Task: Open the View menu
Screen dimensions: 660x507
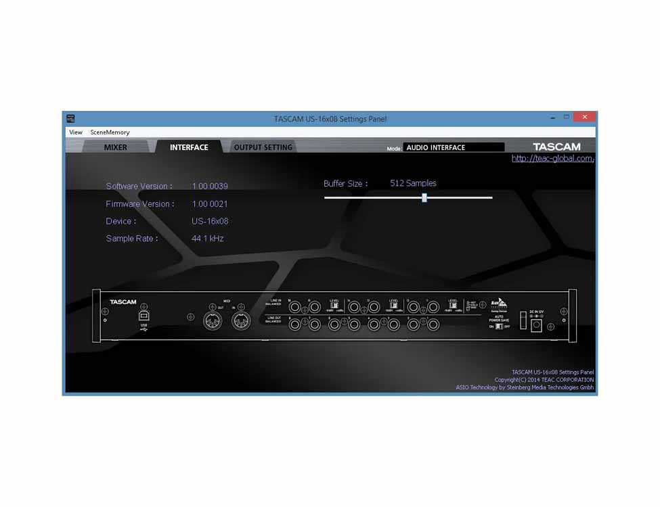Action: pyautogui.click(x=75, y=132)
